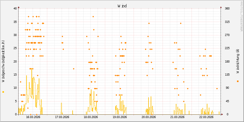Select the 21.03.2026 date label
Image resolution: width=244 pixels, height=122 pixels.
pos(177,117)
